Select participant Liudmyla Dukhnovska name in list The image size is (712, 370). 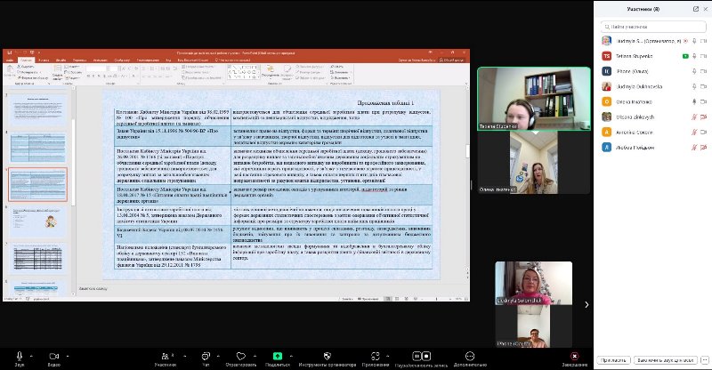639,86
